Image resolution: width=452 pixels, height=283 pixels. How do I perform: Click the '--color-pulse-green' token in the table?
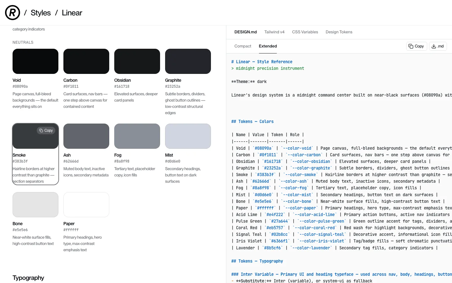[x=321, y=221]
